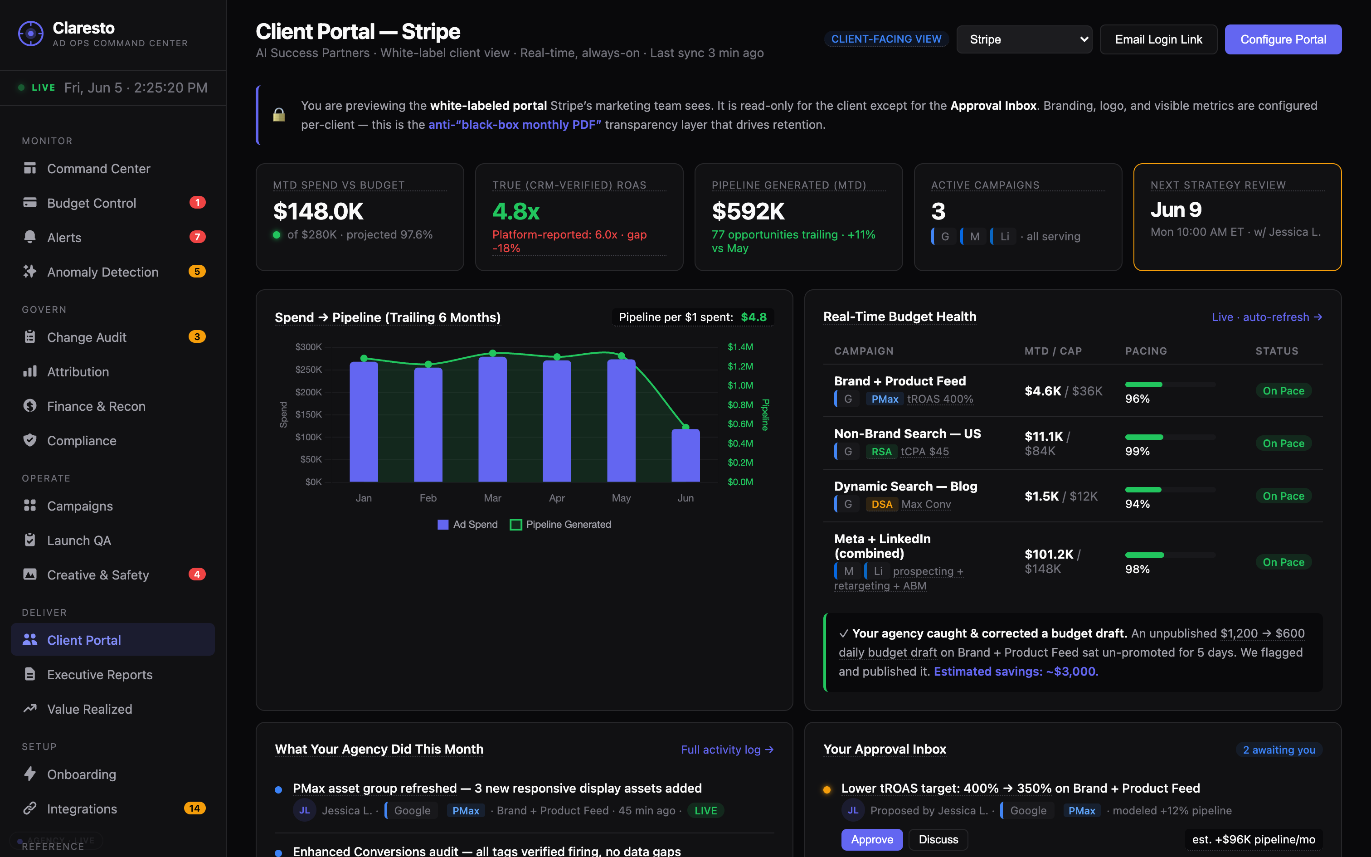Click the On Pace status for Dynamic Search
The height and width of the screenshot is (857, 1371).
tap(1283, 496)
